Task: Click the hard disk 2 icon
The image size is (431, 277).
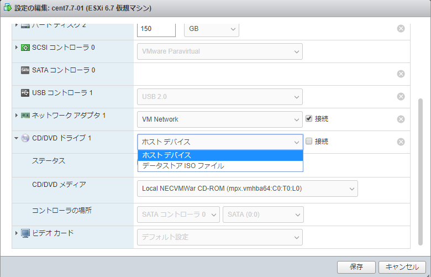Action: point(25,26)
